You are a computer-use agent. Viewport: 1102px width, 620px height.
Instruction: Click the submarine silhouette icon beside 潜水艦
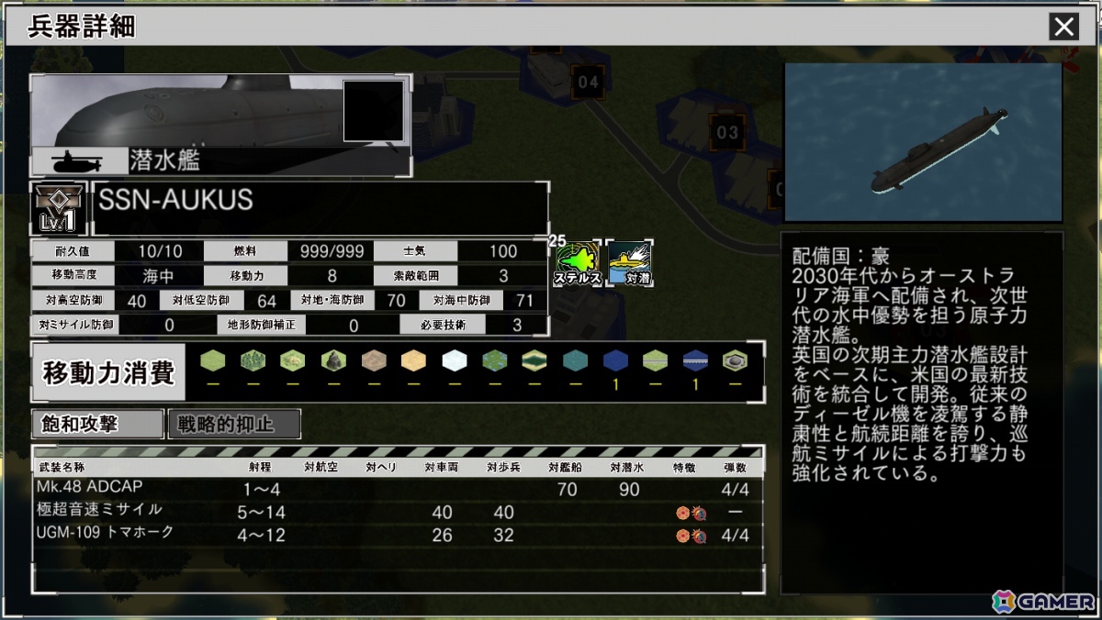(x=78, y=162)
